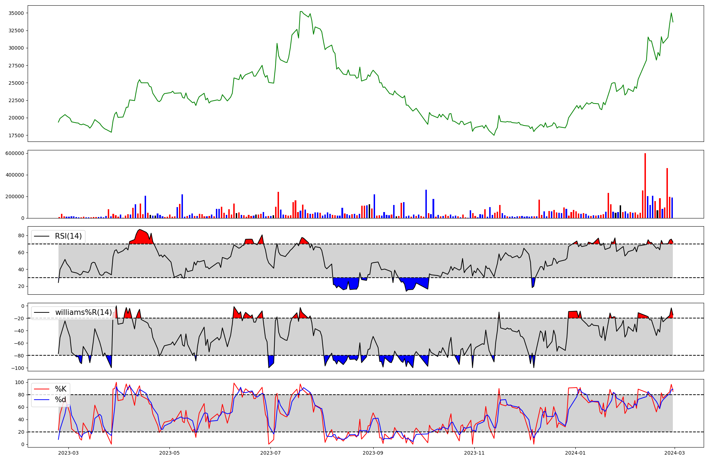Viewport: 709px width, 461px height.
Task: Click the 100 tick on stochastic axis
Action: pyautogui.click(x=20, y=383)
